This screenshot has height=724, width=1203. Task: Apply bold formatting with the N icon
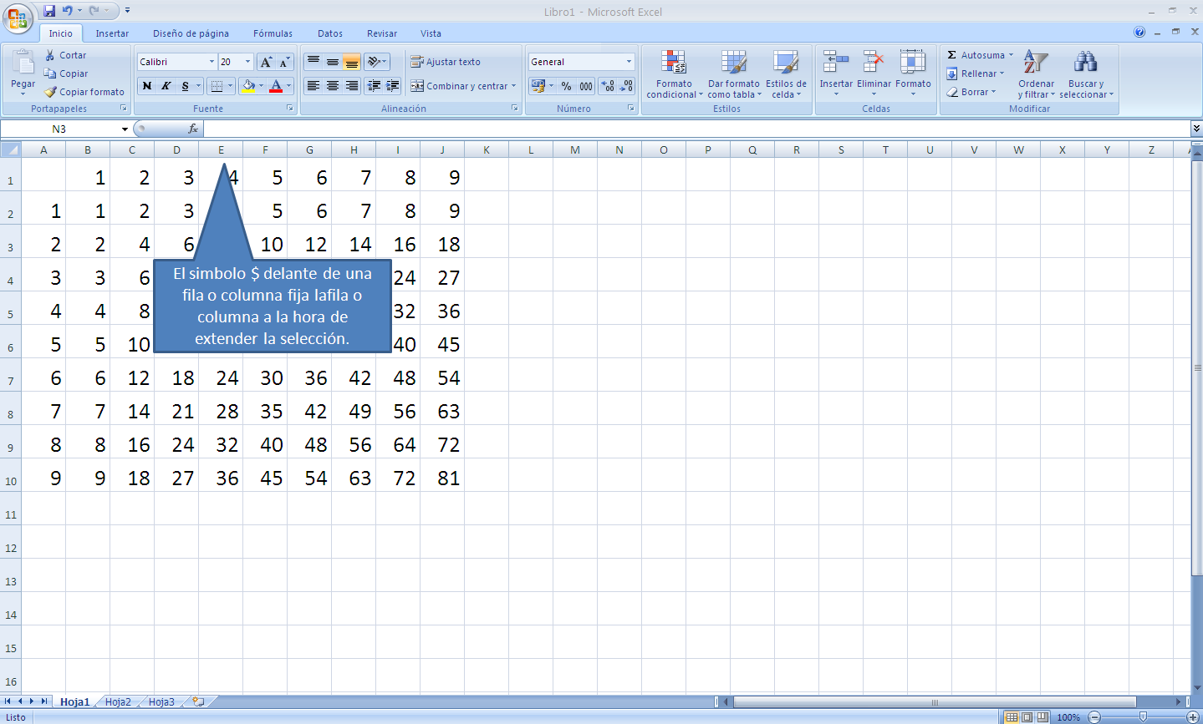[x=146, y=86]
